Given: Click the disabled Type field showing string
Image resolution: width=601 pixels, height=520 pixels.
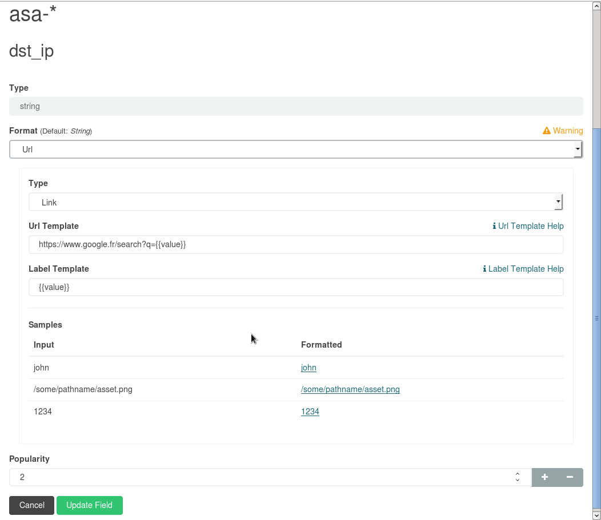Looking at the screenshot, I should pyautogui.click(x=296, y=106).
